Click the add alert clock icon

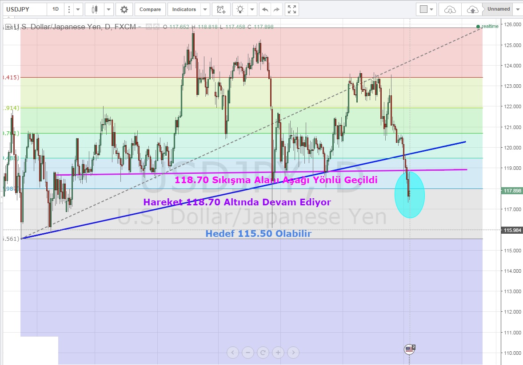coord(220,9)
